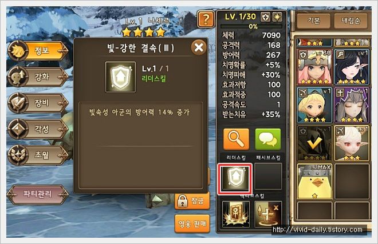Open the magnifying glass detail view
The height and width of the screenshot is (244, 378).
pyautogui.click(x=236, y=139)
